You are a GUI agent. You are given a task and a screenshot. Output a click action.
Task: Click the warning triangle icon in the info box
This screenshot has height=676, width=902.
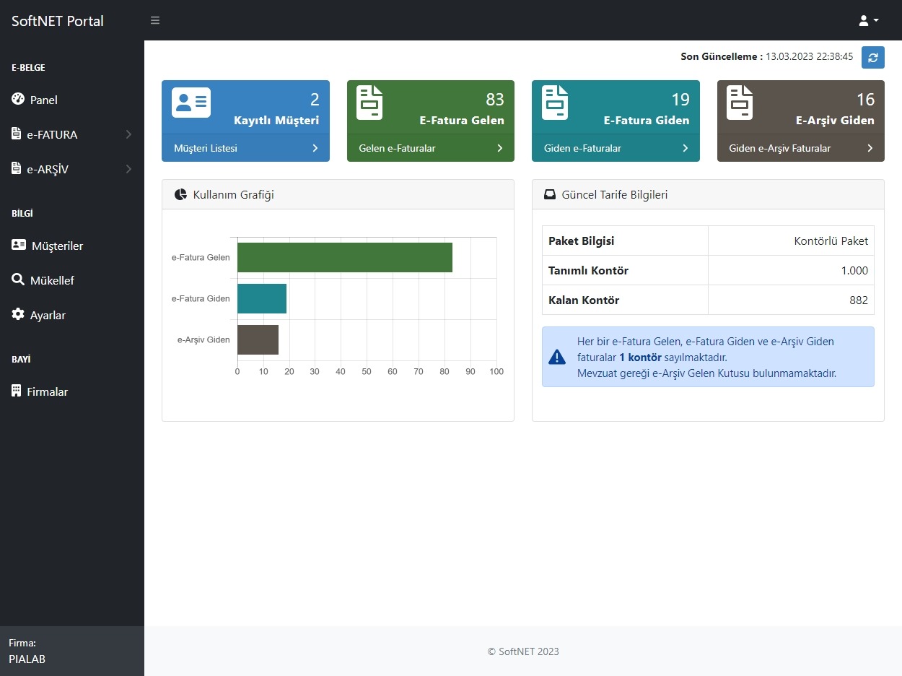pyautogui.click(x=557, y=357)
